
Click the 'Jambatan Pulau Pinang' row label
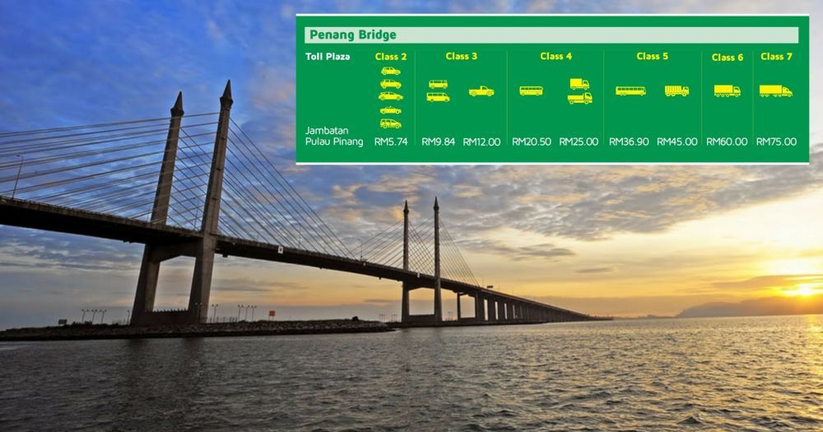click(x=334, y=136)
